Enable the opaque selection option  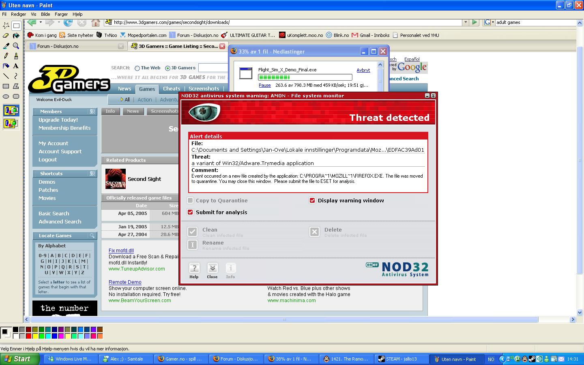11,110
